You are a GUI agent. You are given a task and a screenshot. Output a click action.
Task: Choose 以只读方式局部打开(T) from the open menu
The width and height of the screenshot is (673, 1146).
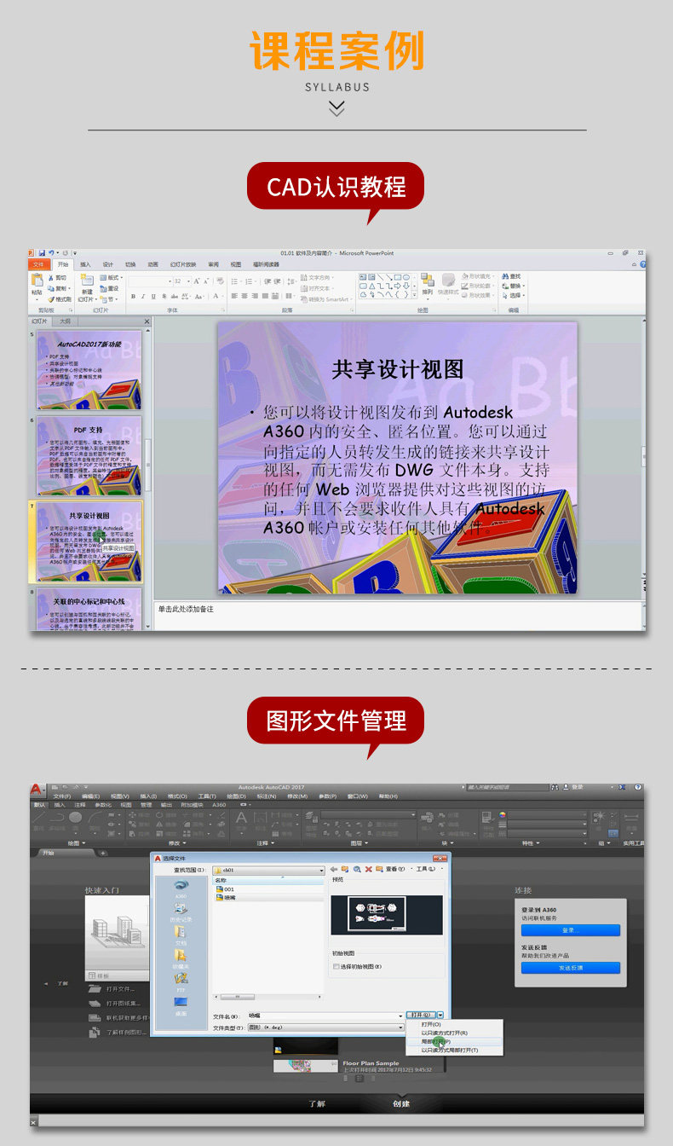coord(450,1050)
